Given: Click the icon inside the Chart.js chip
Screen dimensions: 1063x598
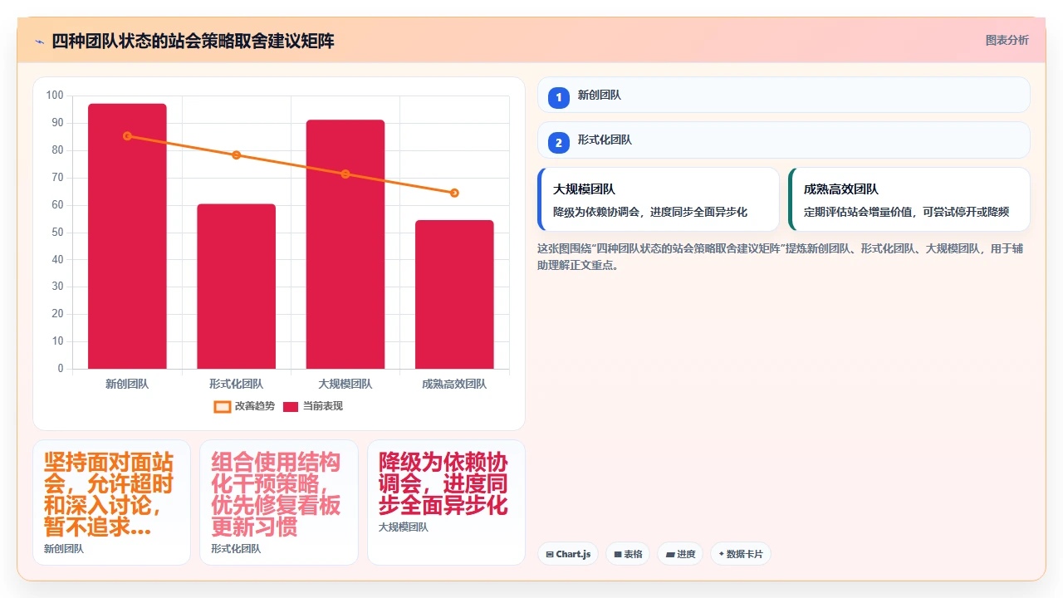Looking at the screenshot, I should click(550, 554).
